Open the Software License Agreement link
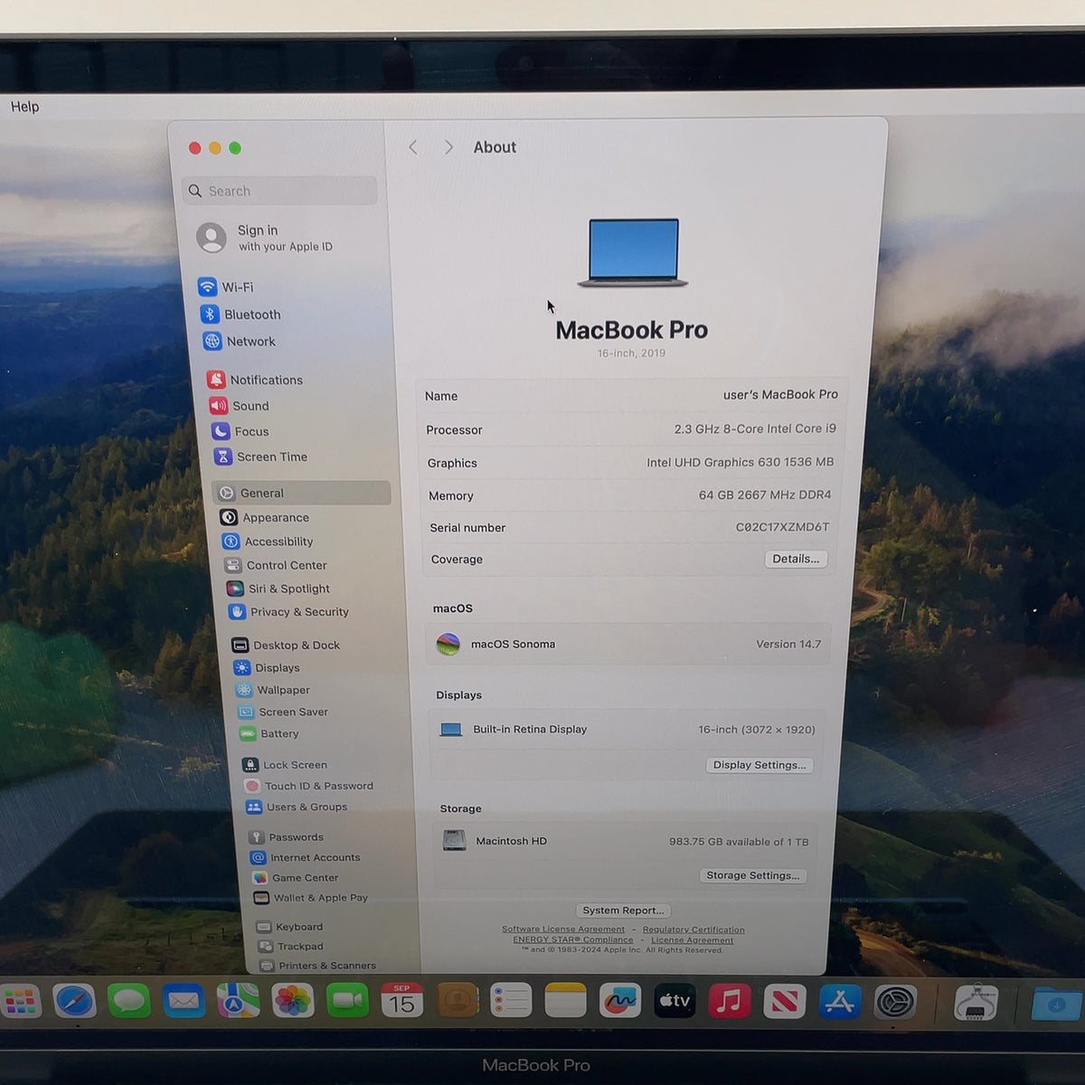 (563, 929)
